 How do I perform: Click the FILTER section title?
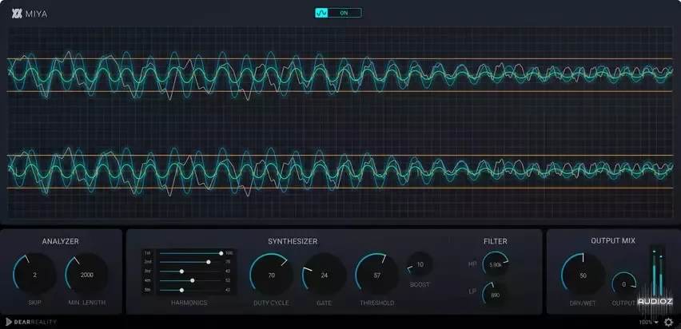(495, 241)
